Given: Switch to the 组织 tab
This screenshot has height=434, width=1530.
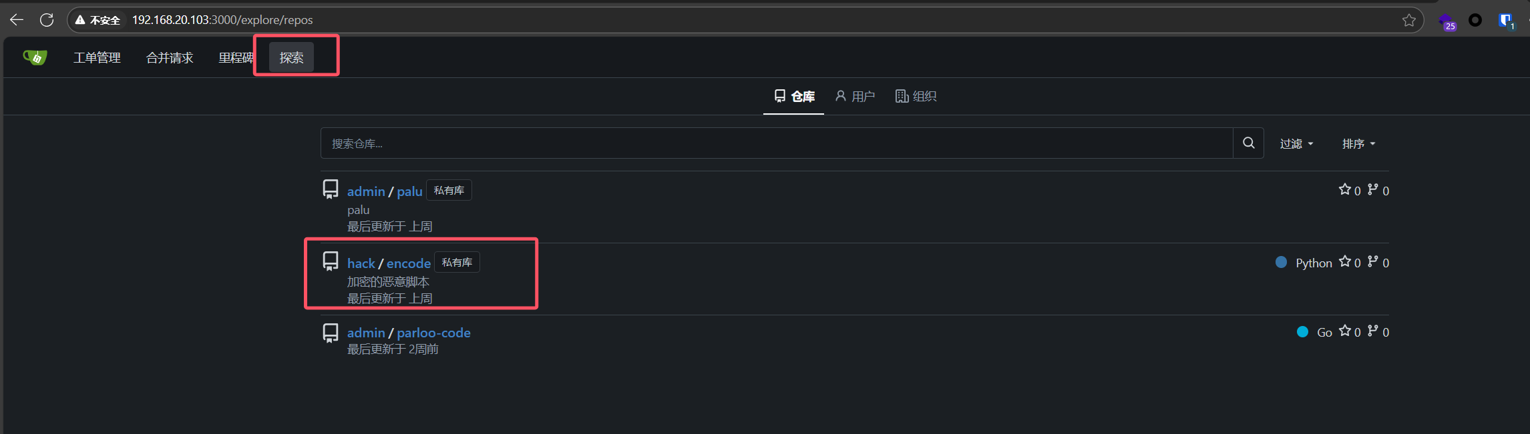Looking at the screenshot, I should [x=916, y=97].
